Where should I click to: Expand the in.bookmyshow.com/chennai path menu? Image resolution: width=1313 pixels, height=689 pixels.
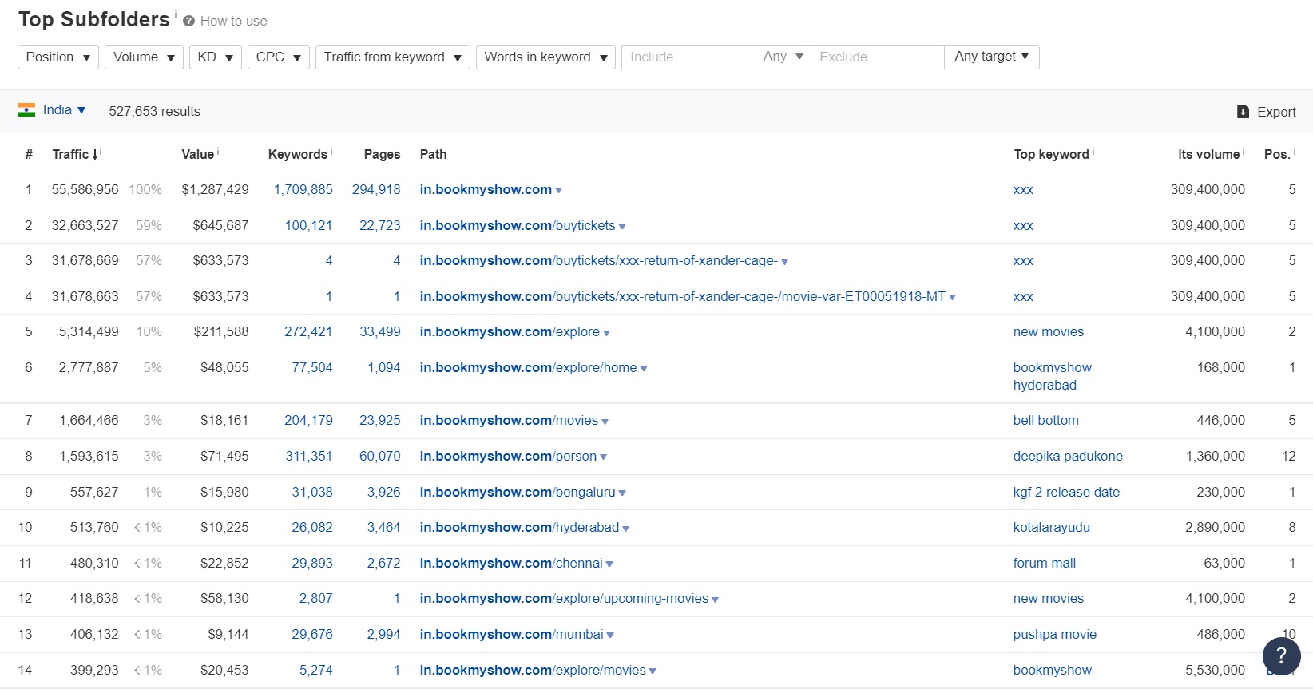[609, 564]
